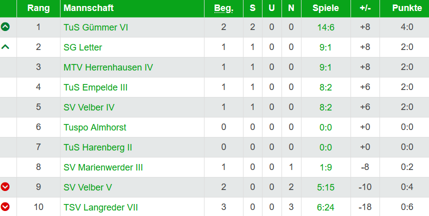Click the green up chevron beside rank 2

point(5,47)
